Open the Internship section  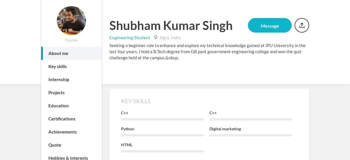[71, 79]
